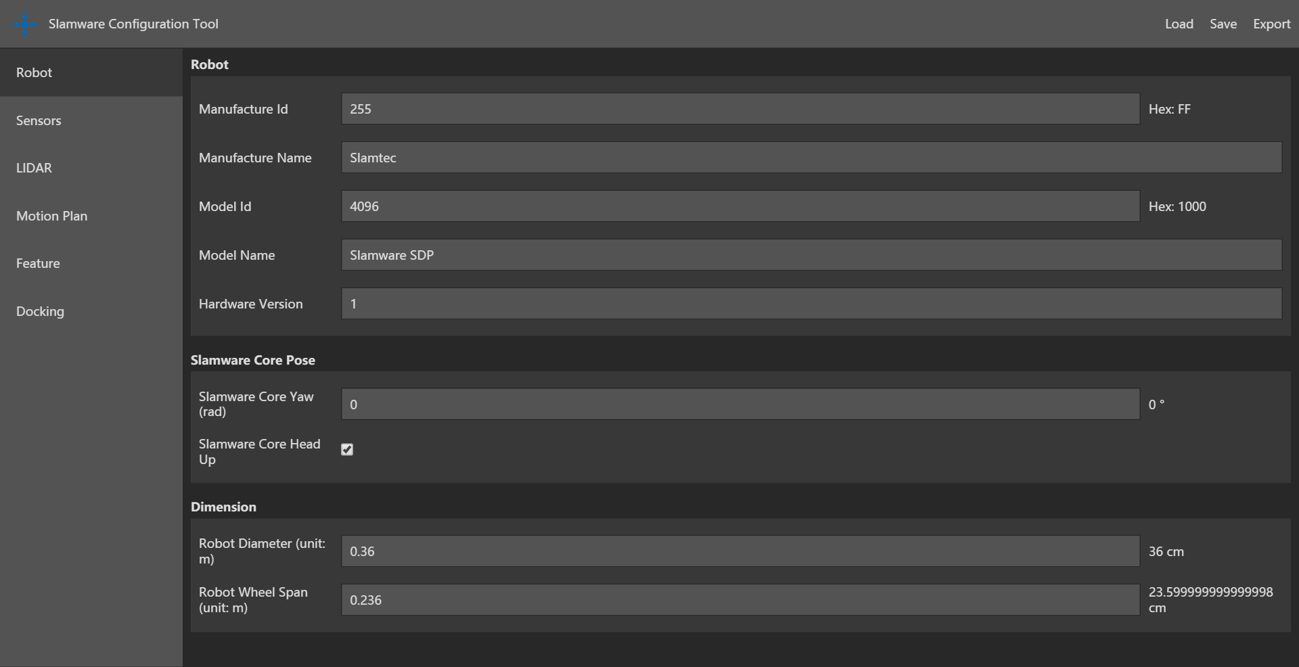Open the Docking tab
Screen dimensions: 1299x667
[40, 311]
